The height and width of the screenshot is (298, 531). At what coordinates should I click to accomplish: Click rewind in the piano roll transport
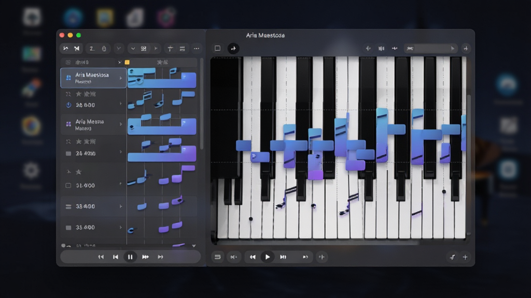pyautogui.click(x=253, y=257)
